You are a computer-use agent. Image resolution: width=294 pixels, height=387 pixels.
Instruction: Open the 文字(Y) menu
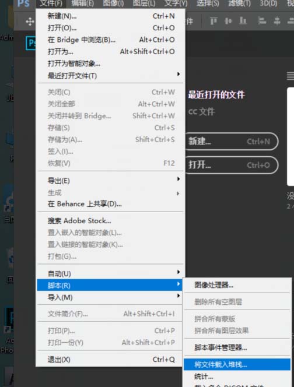[176, 3]
